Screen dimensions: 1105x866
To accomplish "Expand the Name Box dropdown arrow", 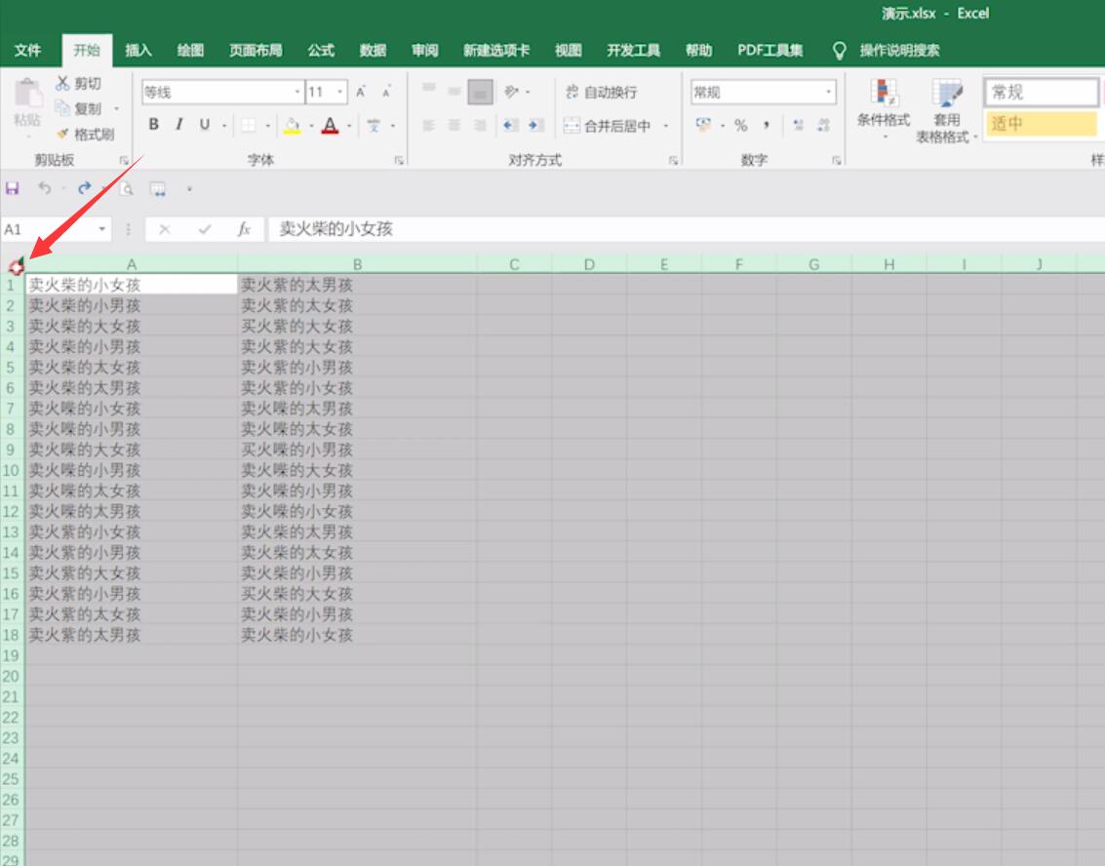I will tap(102, 229).
